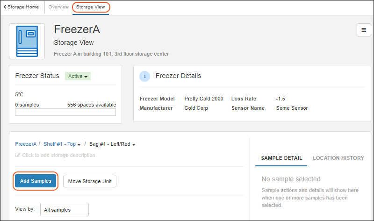Click the Add Samples button
The width and height of the screenshot is (374, 221).
pyautogui.click(x=36, y=181)
